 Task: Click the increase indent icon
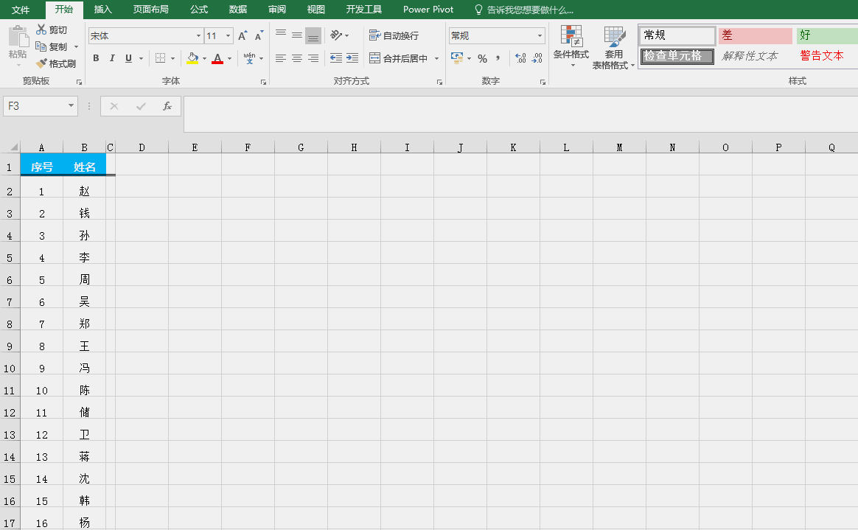pos(352,58)
